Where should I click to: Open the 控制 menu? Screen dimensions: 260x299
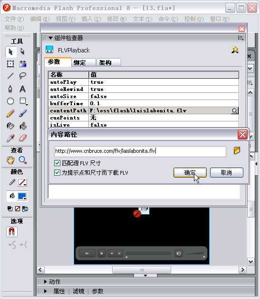[194, 19]
